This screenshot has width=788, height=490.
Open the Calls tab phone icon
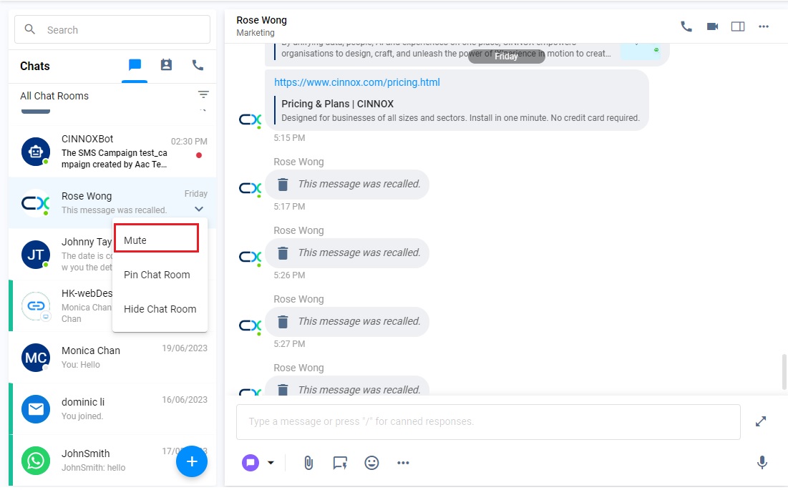tap(198, 65)
